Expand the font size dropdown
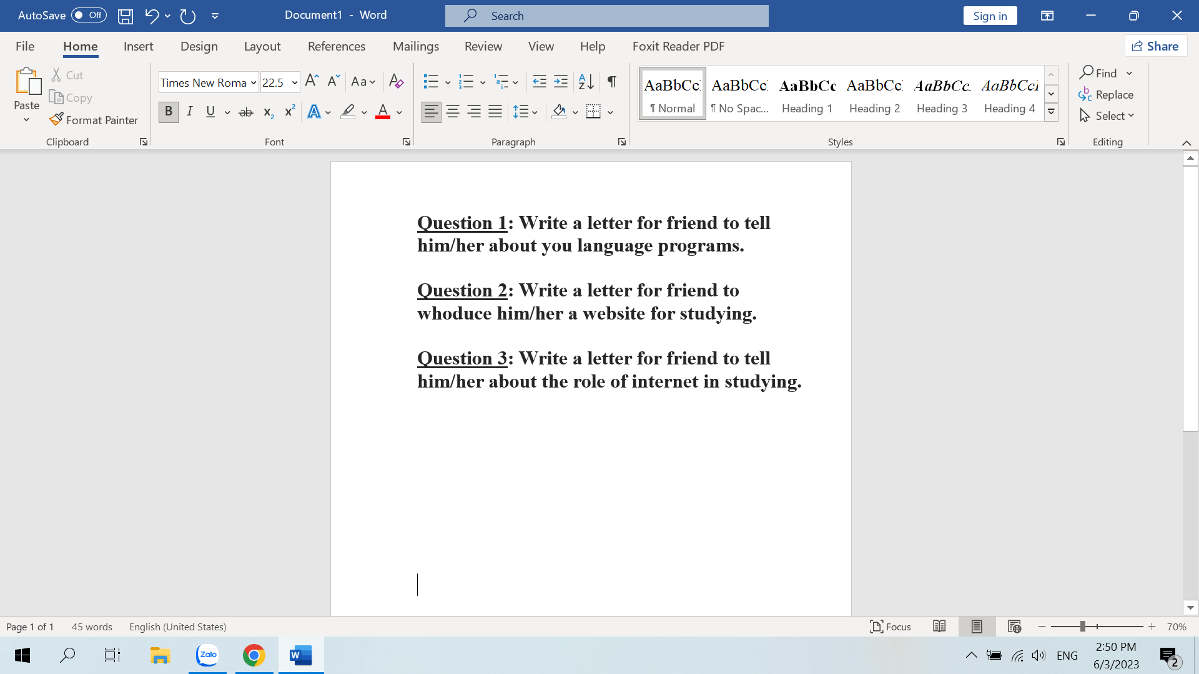 pyautogui.click(x=294, y=82)
